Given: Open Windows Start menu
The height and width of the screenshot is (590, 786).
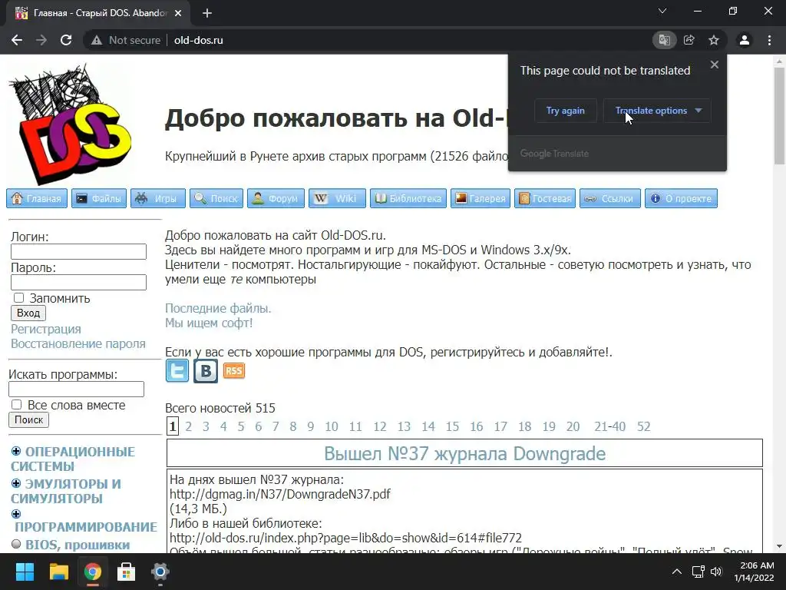Looking at the screenshot, I should tap(25, 572).
